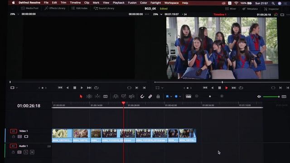Click the full extent zoom icon
Viewport: 290px width, 163px height.
[188, 96]
